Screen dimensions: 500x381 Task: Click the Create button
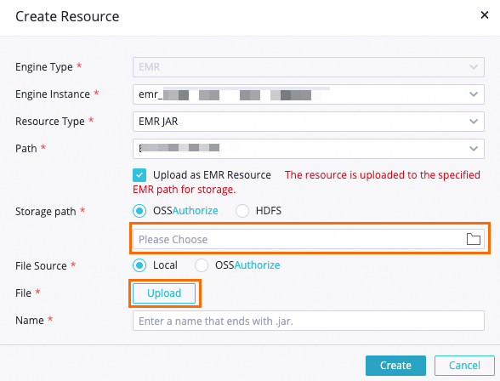pos(395,366)
